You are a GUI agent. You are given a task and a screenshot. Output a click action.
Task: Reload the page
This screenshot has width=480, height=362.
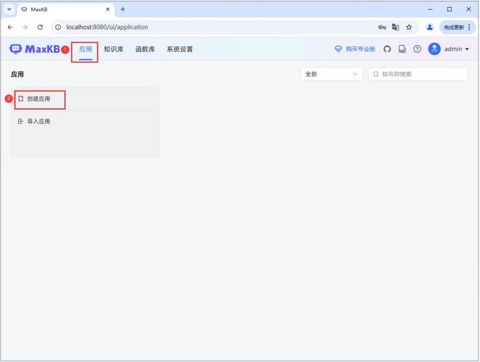click(40, 27)
